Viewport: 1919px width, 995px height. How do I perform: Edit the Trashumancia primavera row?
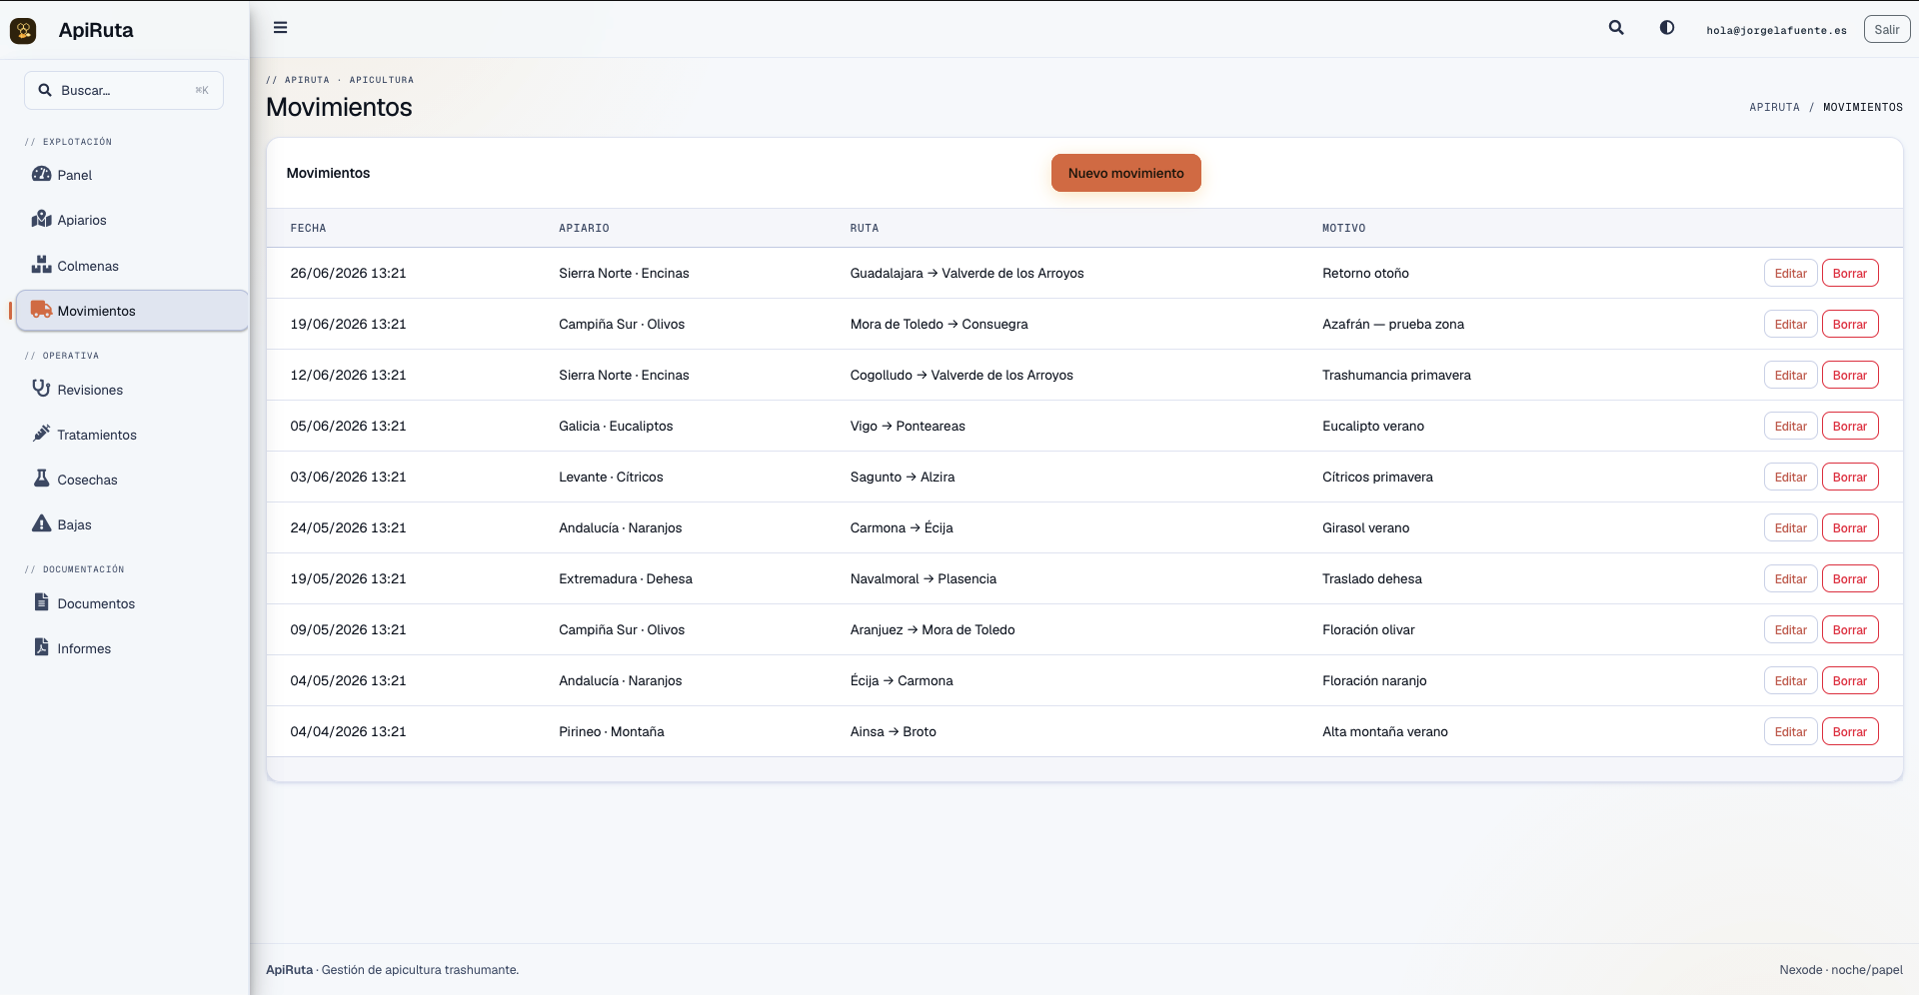click(x=1790, y=376)
